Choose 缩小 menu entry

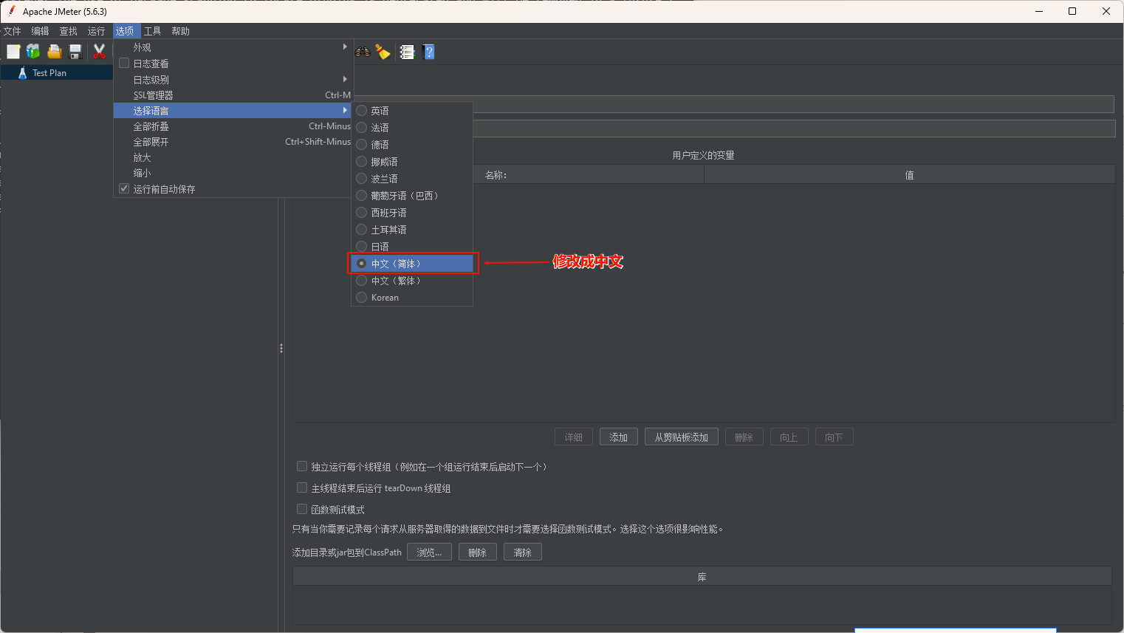(233, 173)
